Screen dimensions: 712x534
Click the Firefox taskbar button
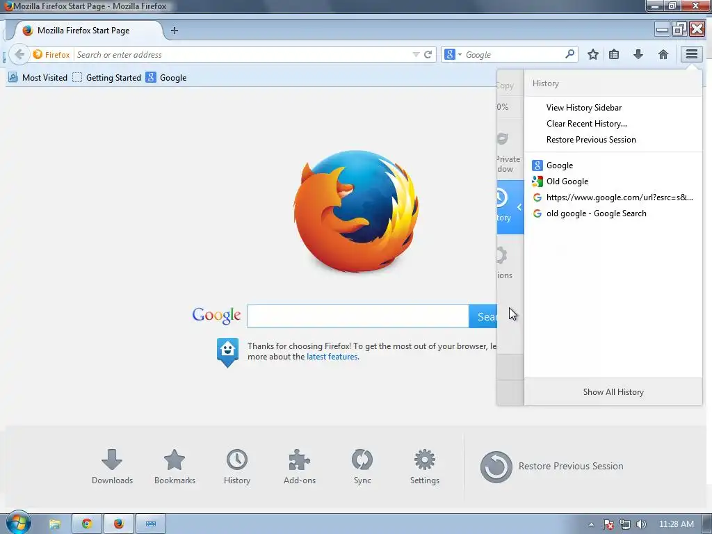pyautogui.click(x=119, y=524)
